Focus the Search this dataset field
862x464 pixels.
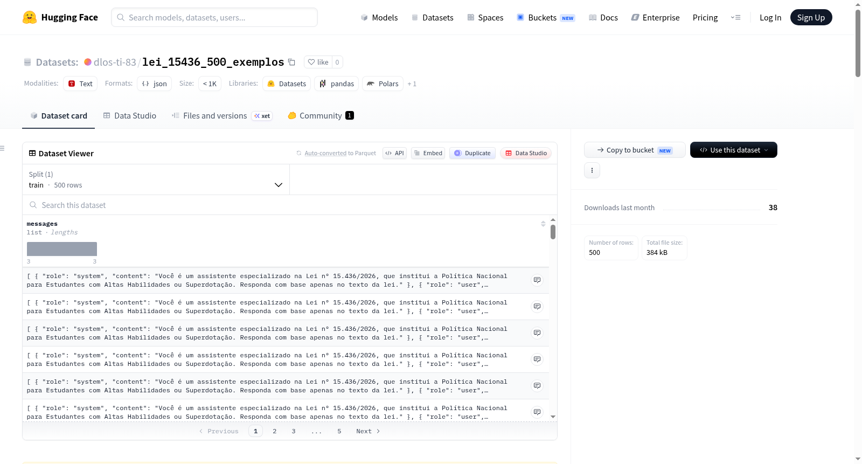[290, 205]
